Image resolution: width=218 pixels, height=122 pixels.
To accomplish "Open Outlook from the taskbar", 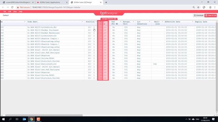I will (24, 119).
